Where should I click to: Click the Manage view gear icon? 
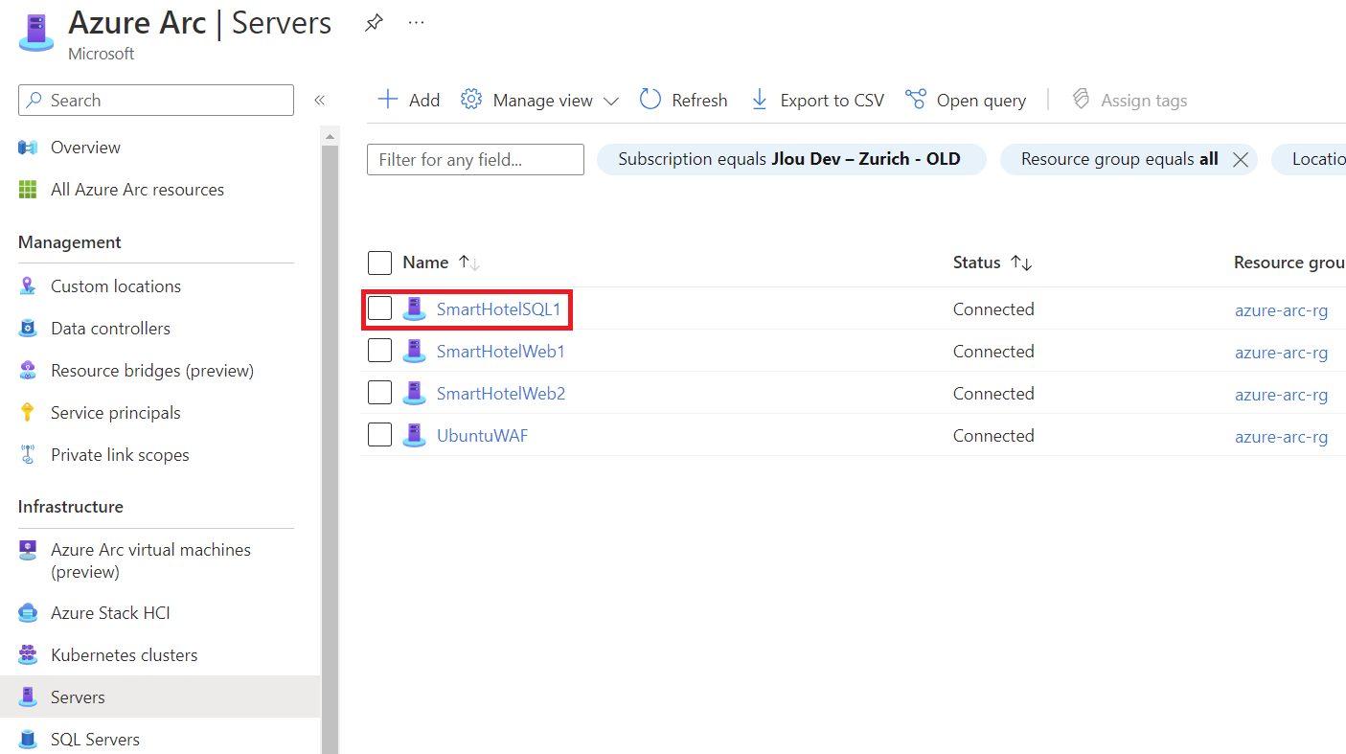click(x=470, y=100)
